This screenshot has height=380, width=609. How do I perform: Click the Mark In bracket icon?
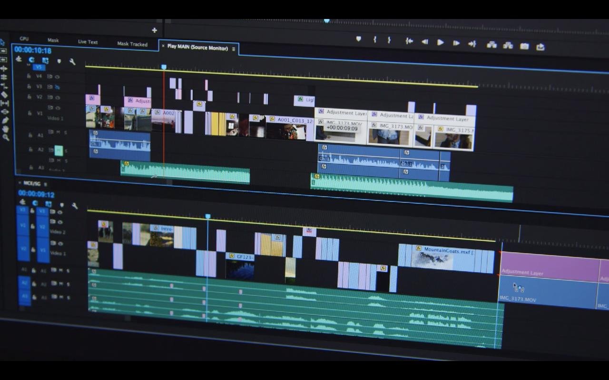pos(375,40)
